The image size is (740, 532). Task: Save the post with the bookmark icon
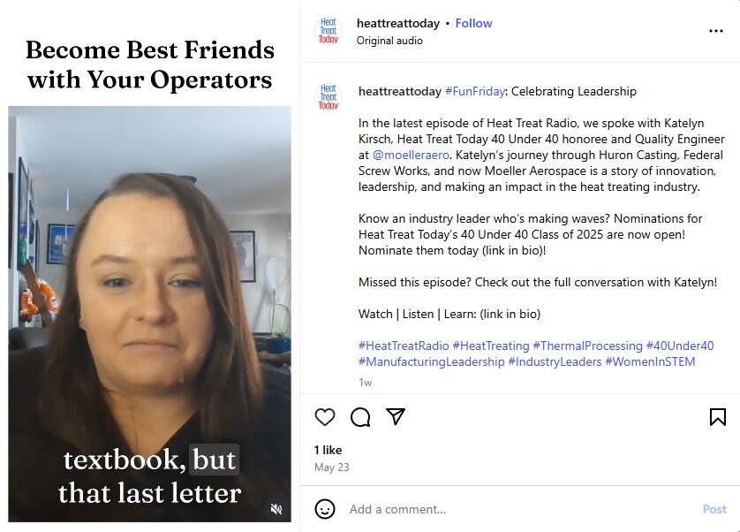tap(717, 417)
